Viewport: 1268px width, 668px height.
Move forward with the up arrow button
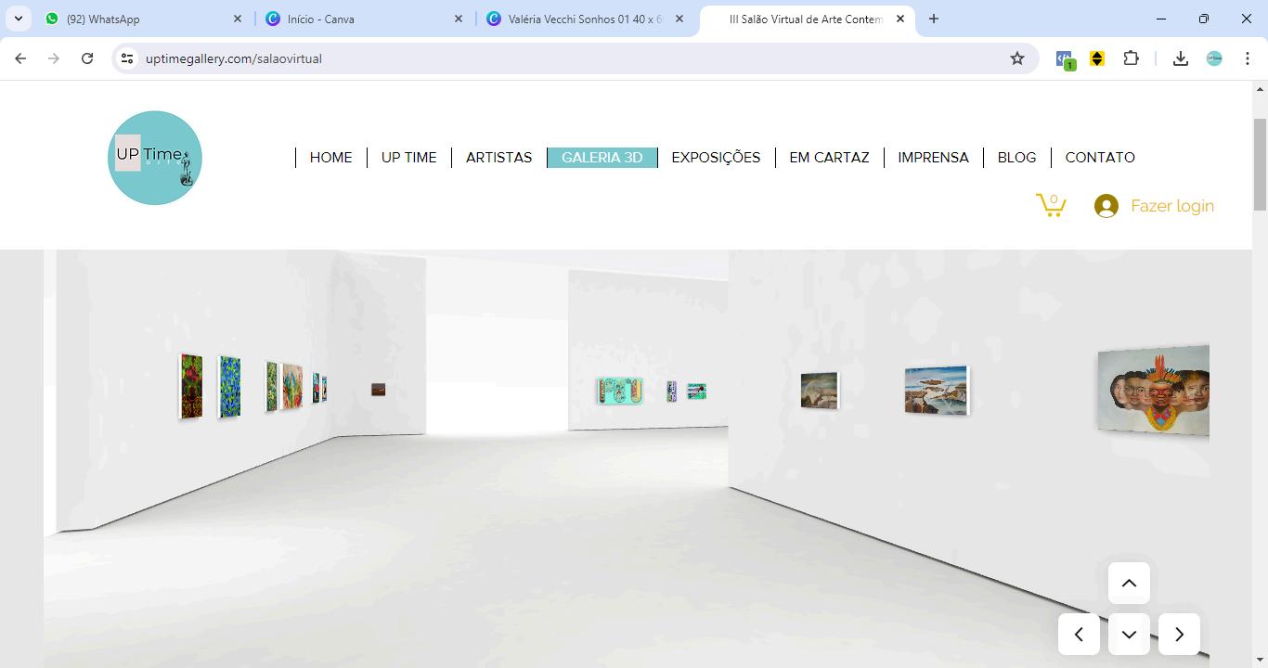pyautogui.click(x=1129, y=584)
